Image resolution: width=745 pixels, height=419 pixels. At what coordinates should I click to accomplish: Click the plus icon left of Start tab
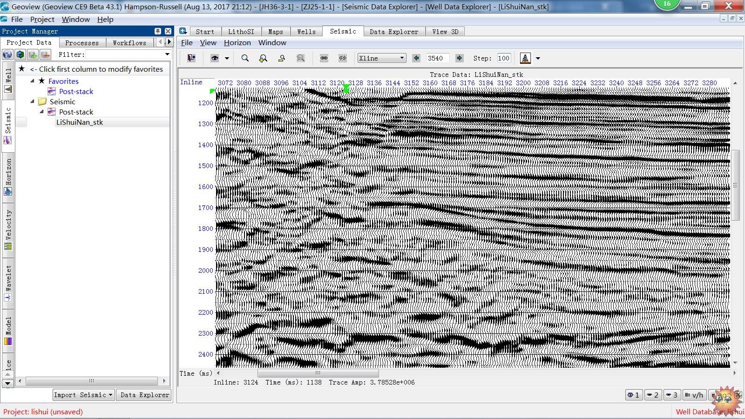point(183,31)
